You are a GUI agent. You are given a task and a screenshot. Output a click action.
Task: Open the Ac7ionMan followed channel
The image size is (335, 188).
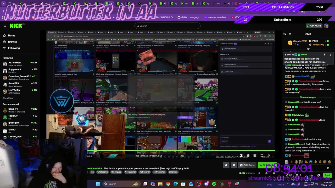(20, 64)
